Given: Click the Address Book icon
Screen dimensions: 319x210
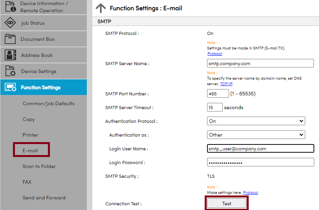Looking at the screenshot, I should (x=10, y=55).
